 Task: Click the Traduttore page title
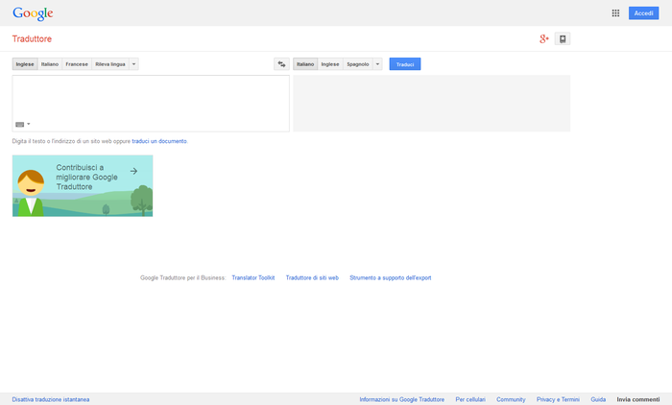point(32,39)
